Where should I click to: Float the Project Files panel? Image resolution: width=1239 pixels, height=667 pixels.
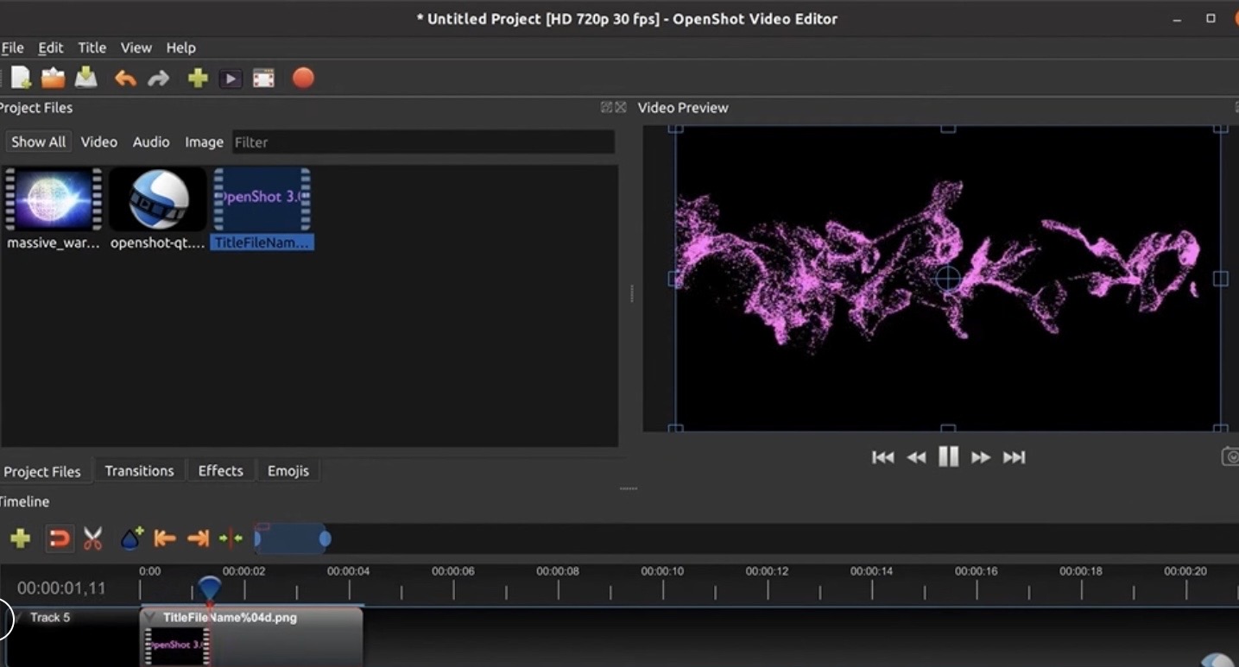[606, 107]
